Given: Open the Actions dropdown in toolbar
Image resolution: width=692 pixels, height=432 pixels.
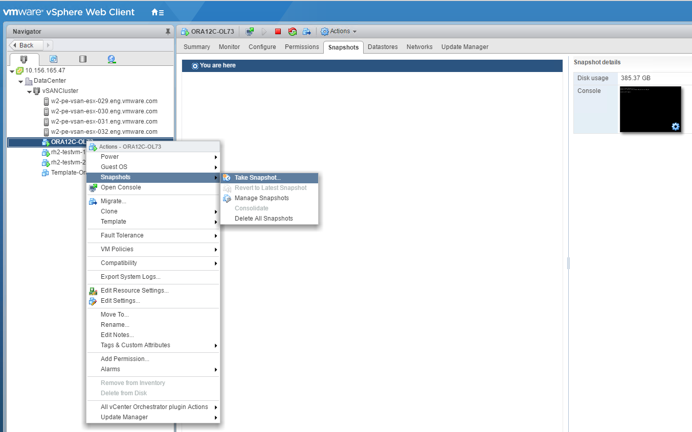Looking at the screenshot, I should pos(339,32).
